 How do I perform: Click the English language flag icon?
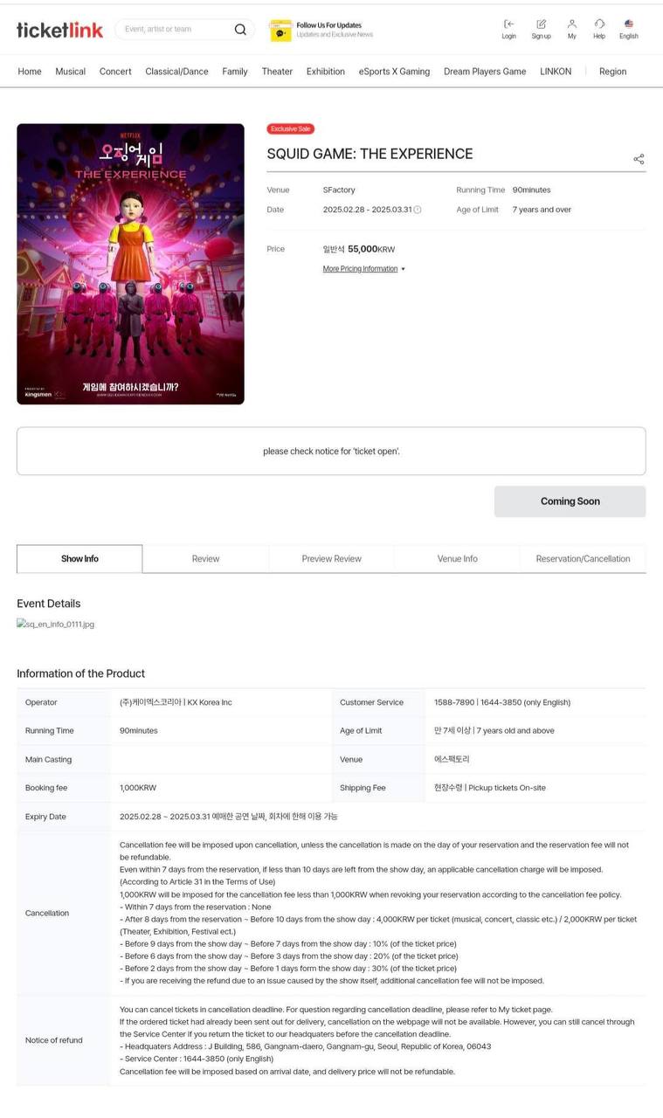click(x=629, y=24)
